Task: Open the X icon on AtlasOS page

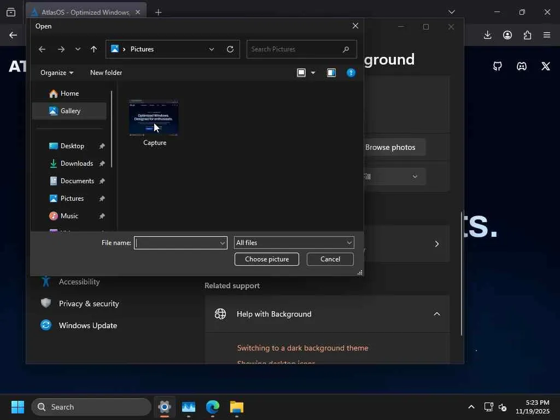Action: pyautogui.click(x=545, y=66)
